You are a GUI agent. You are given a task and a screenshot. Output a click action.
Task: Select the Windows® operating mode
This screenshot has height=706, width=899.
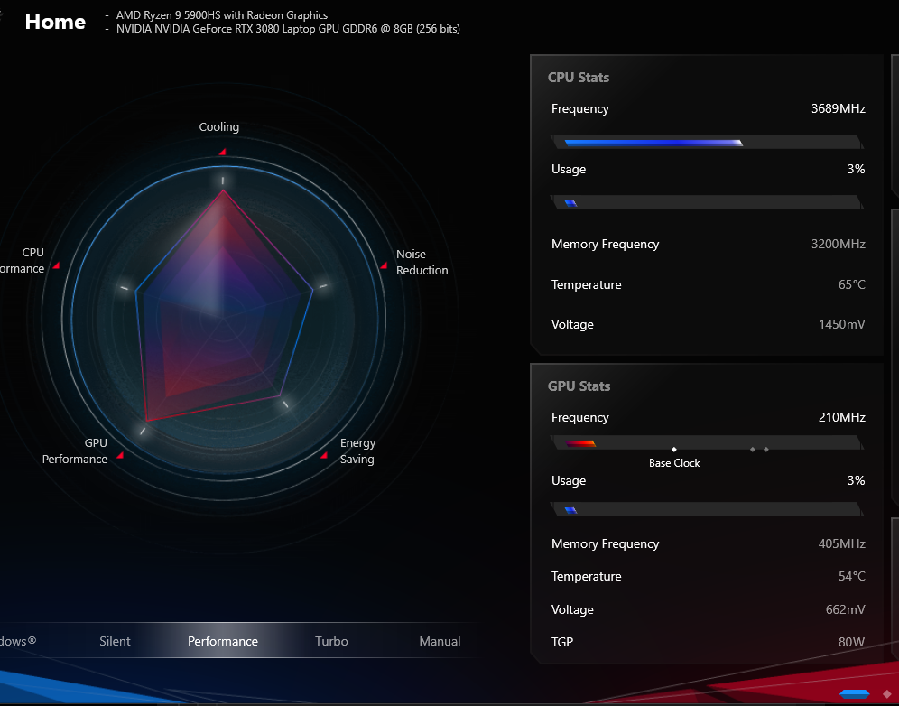click(x=18, y=641)
